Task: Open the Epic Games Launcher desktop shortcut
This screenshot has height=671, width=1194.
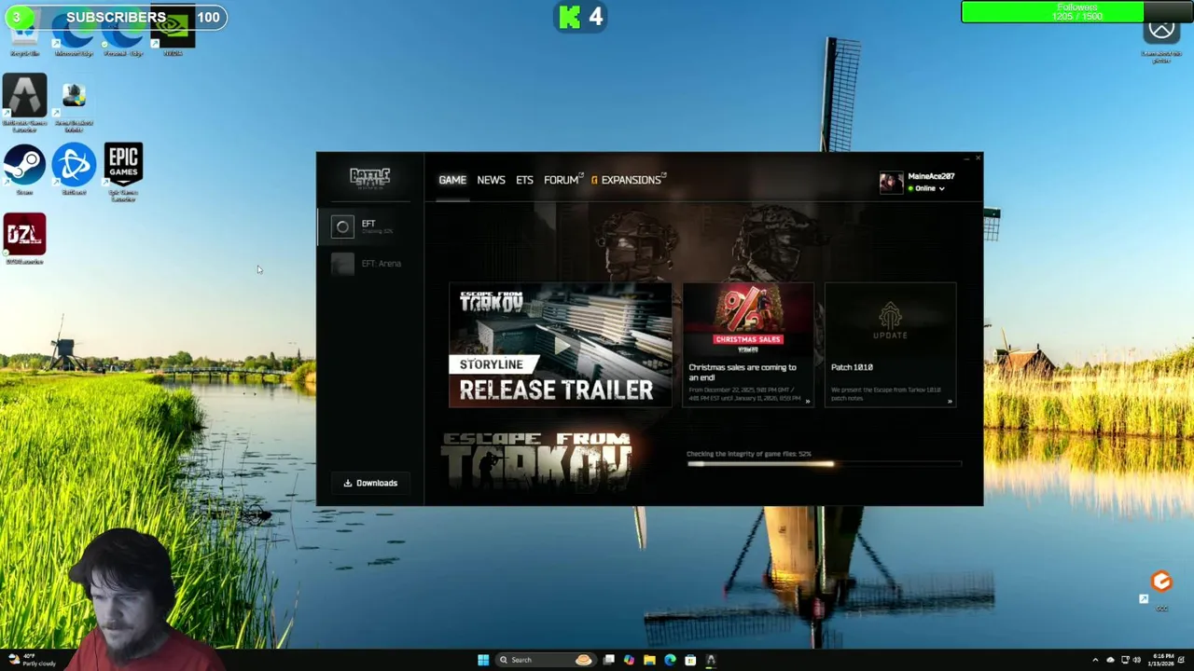Action: [123, 171]
